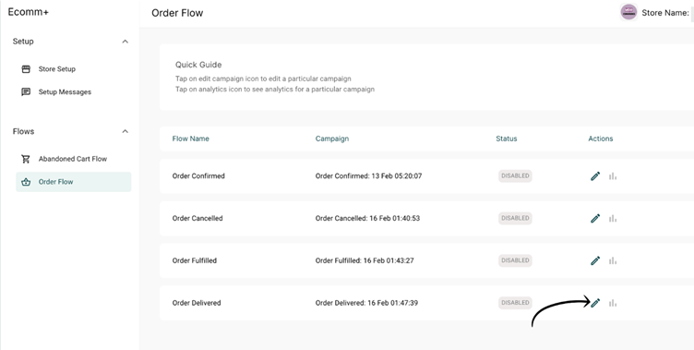Screen dimensions: 694x350
Task: View analytics for Order Cancelled
Action: (613, 219)
